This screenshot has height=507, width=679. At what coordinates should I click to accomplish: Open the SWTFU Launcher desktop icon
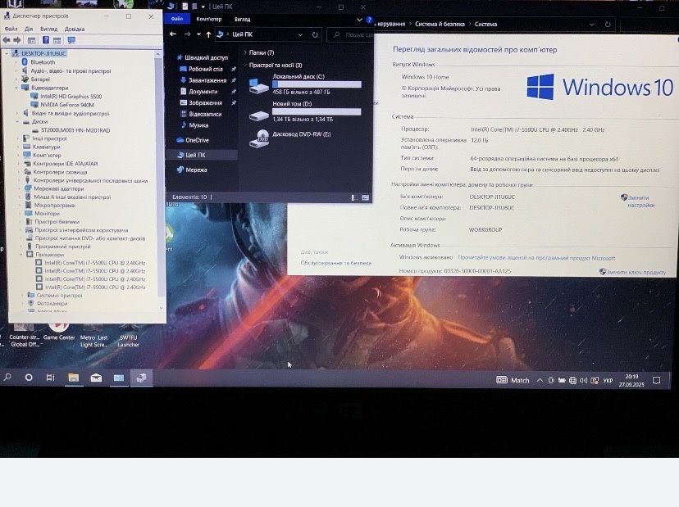[129, 336]
